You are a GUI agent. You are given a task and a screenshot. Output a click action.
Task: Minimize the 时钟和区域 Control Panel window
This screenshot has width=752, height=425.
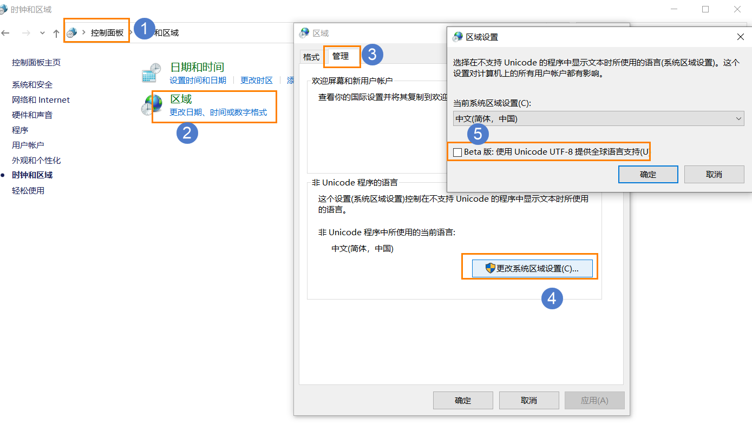point(674,9)
